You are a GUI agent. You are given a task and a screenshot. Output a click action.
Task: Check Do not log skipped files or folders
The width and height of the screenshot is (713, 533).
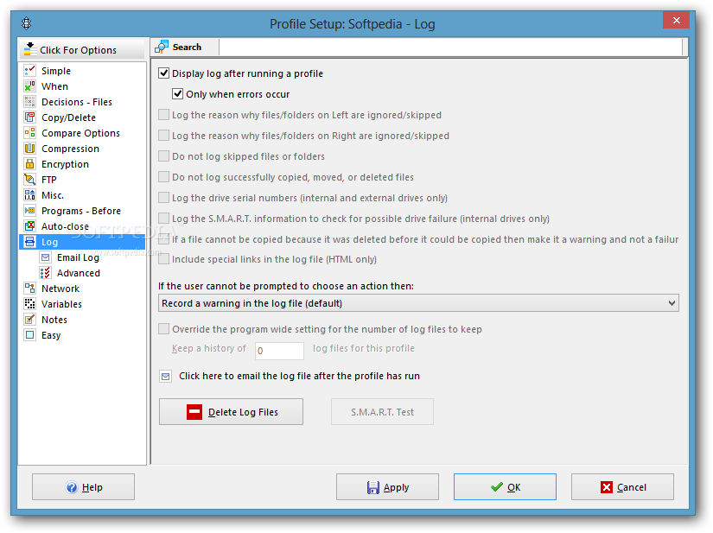pos(163,155)
